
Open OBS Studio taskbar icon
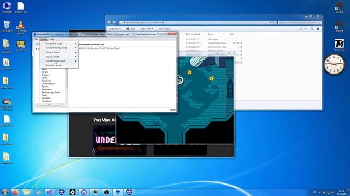pos(107,192)
